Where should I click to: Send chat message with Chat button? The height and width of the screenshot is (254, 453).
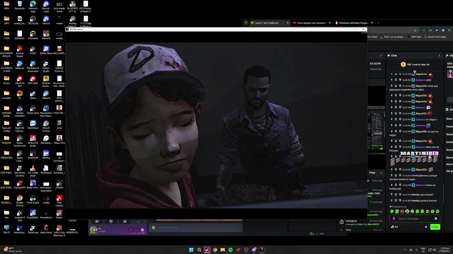coord(435,227)
